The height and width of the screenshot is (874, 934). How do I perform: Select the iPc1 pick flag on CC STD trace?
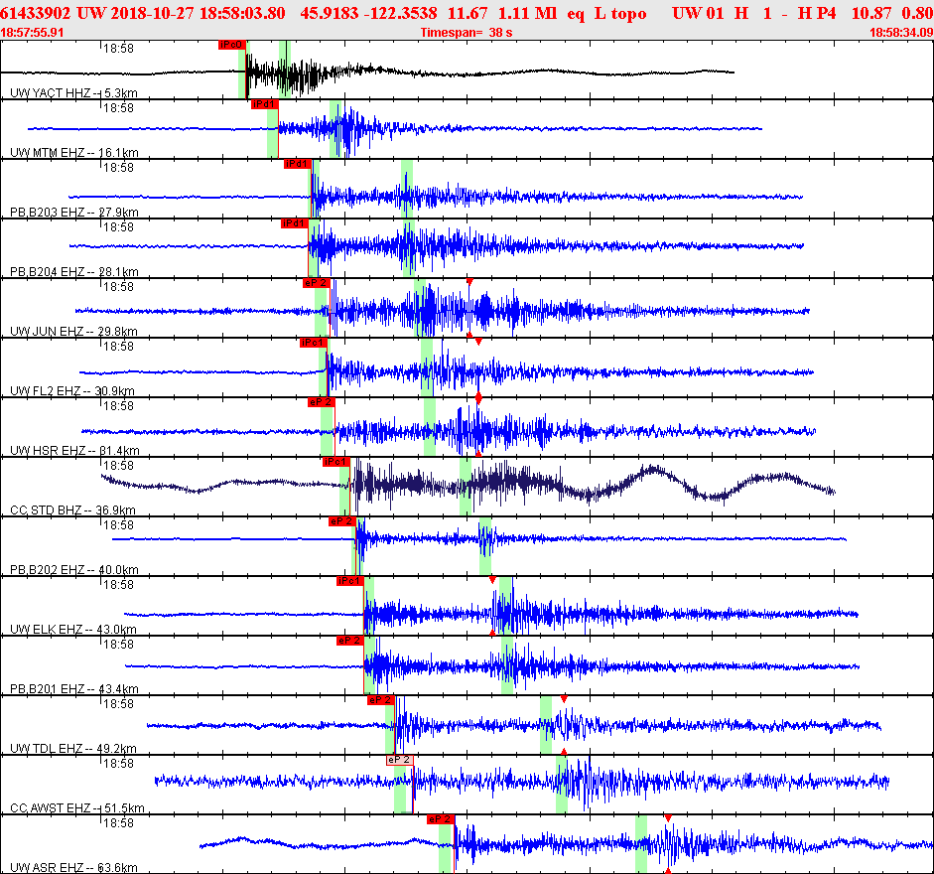335,462
